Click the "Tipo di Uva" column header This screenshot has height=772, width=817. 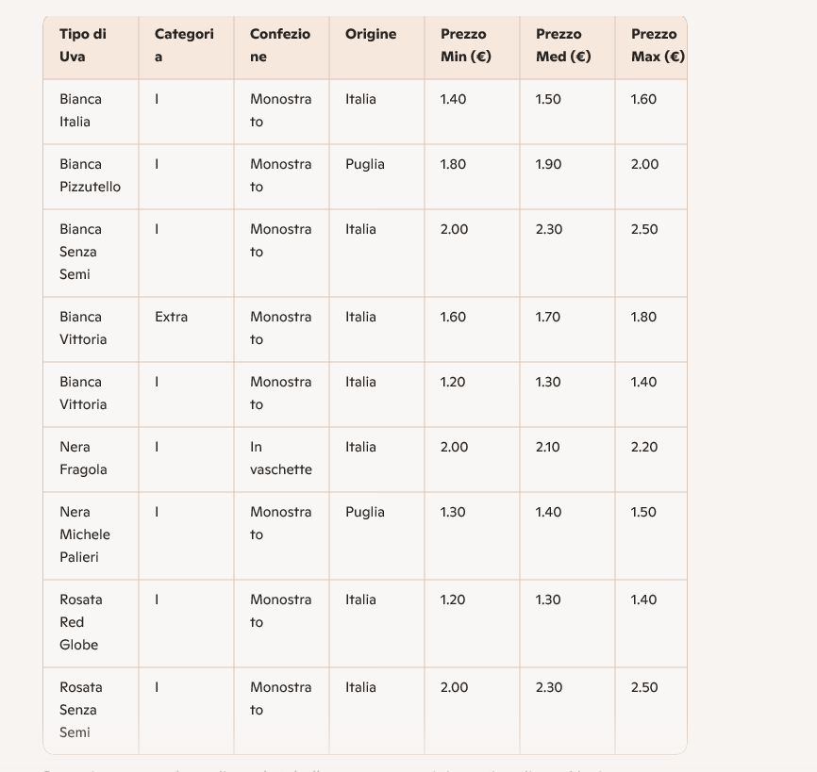[x=83, y=45]
